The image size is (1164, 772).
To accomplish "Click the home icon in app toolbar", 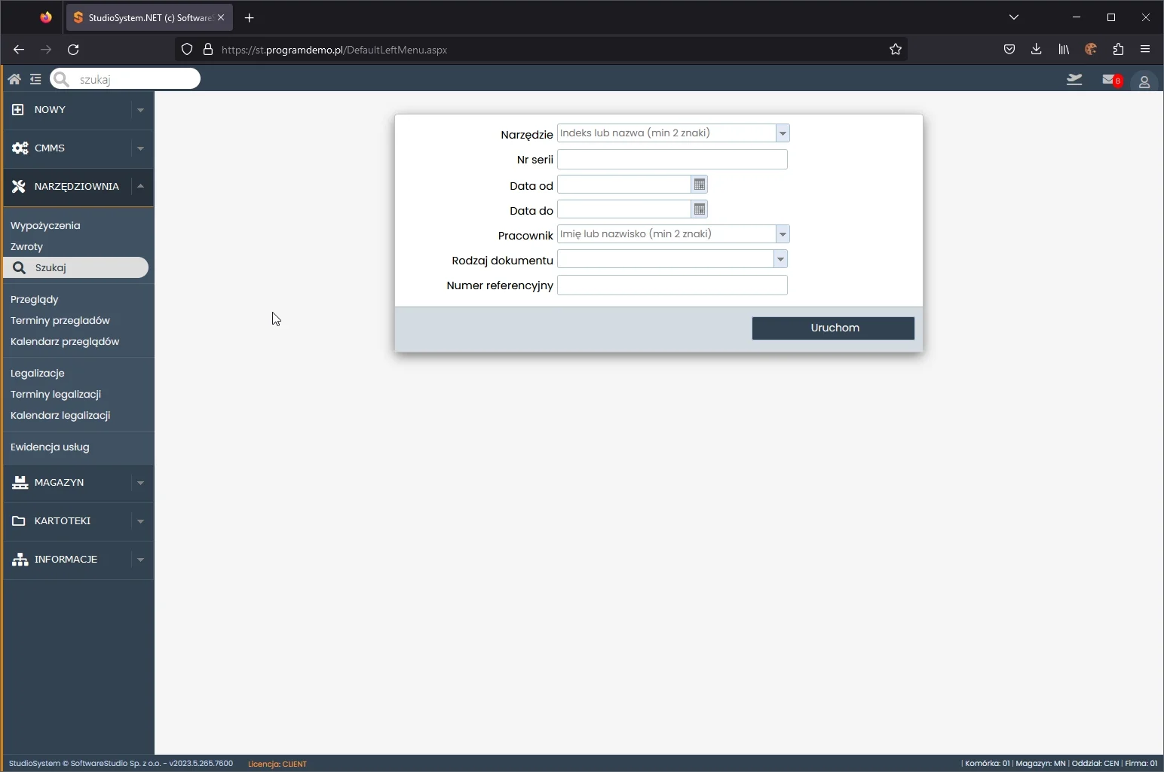I will [x=14, y=79].
